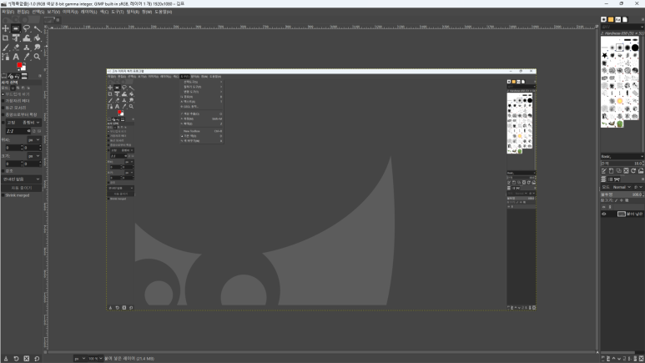Select the pasted layer row in Layers
This screenshot has width=645, height=363.
click(x=622, y=214)
